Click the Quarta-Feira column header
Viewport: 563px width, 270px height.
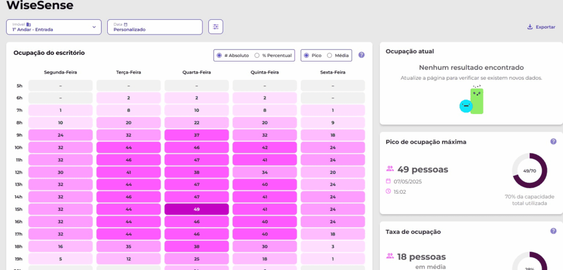click(x=196, y=72)
